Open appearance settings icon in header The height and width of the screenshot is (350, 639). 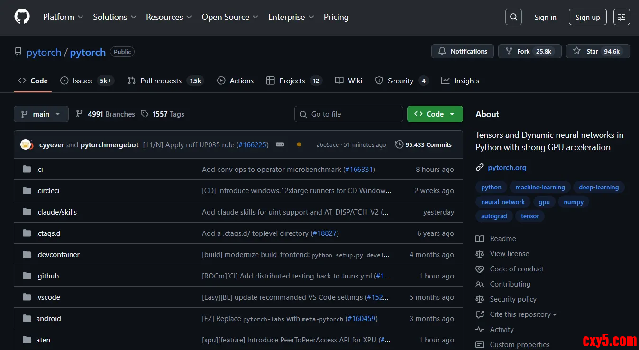621,17
